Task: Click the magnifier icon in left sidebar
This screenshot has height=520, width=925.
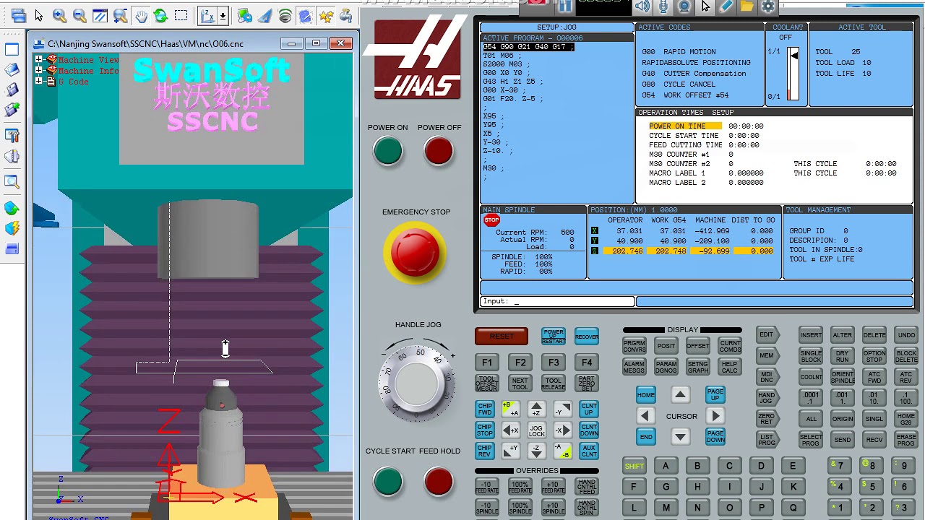Action: [12, 182]
